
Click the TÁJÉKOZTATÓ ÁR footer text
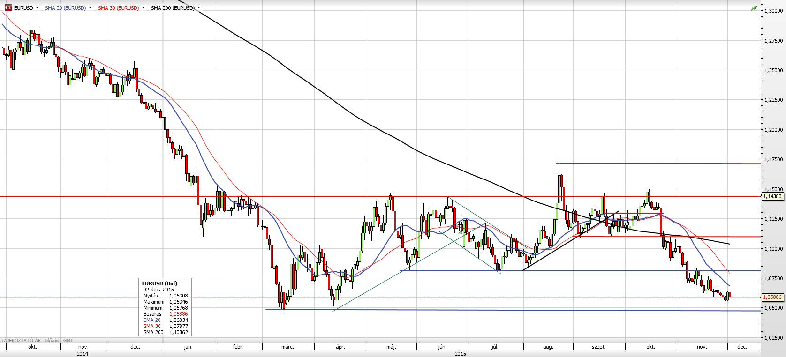[21, 341]
